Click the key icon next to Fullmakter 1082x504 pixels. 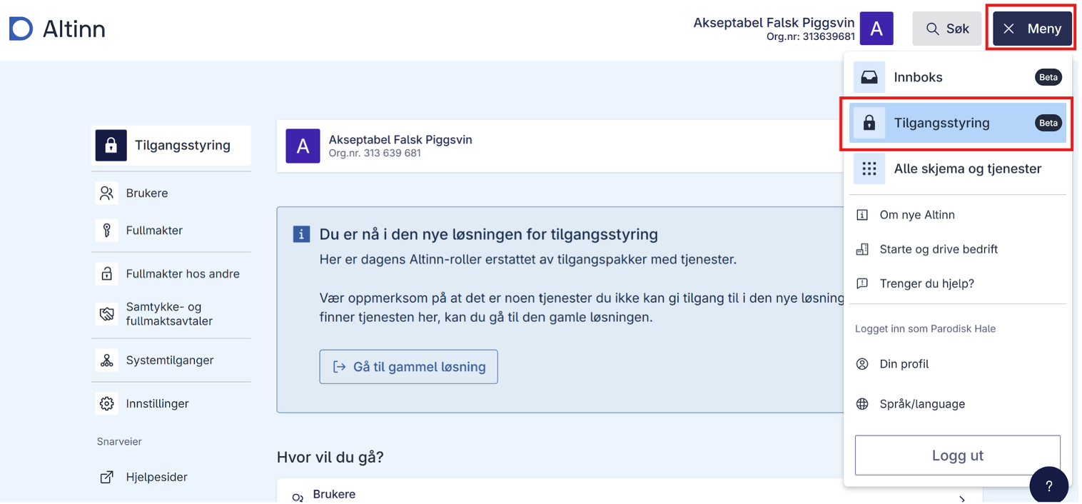click(x=106, y=230)
